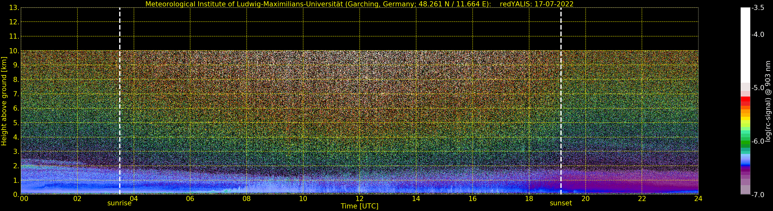
Task: Click the height axis tick label '2.'
Action: pos(16,166)
